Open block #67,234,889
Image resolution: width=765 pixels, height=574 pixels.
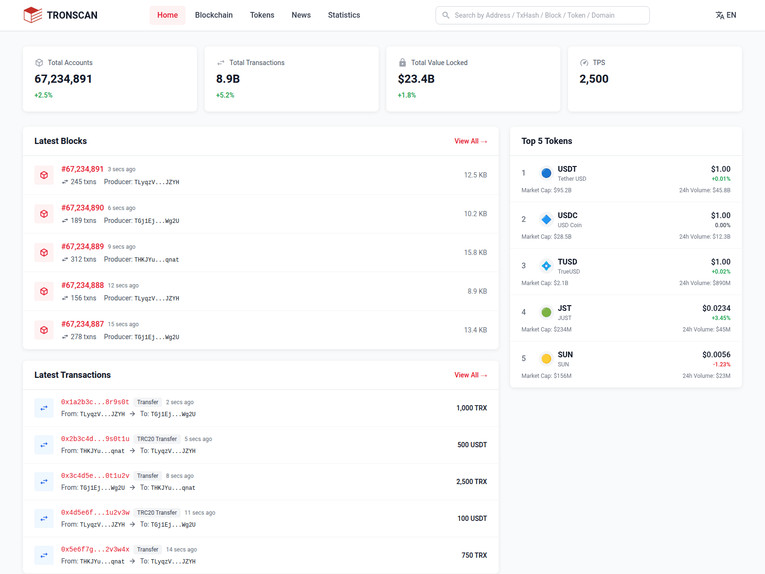click(x=82, y=247)
